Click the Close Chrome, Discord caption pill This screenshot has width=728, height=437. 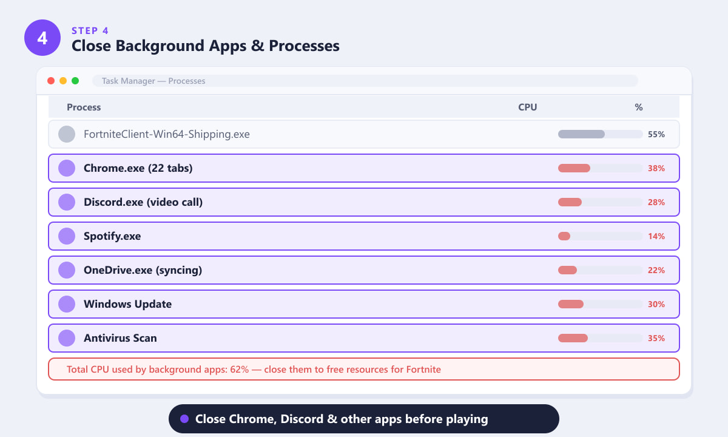pos(364,419)
